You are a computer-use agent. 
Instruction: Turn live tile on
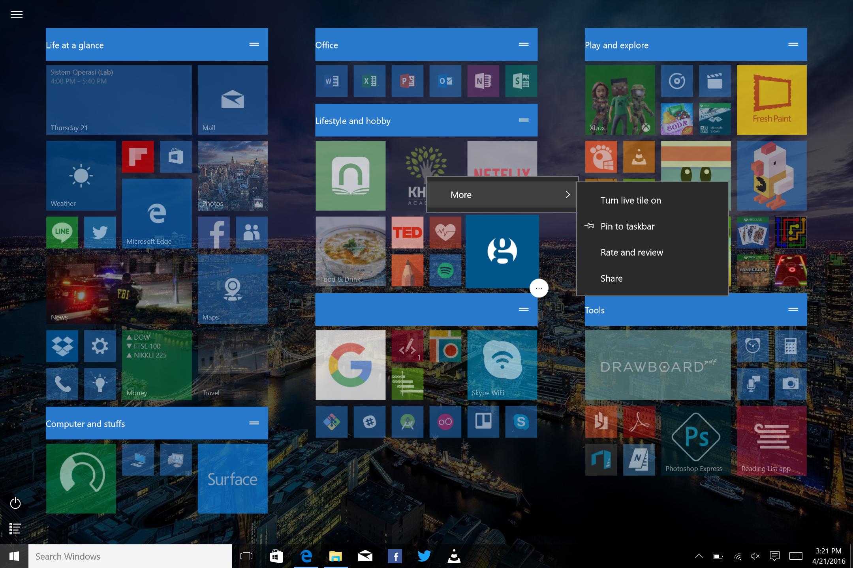pyautogui.click(x=652, y=200)
